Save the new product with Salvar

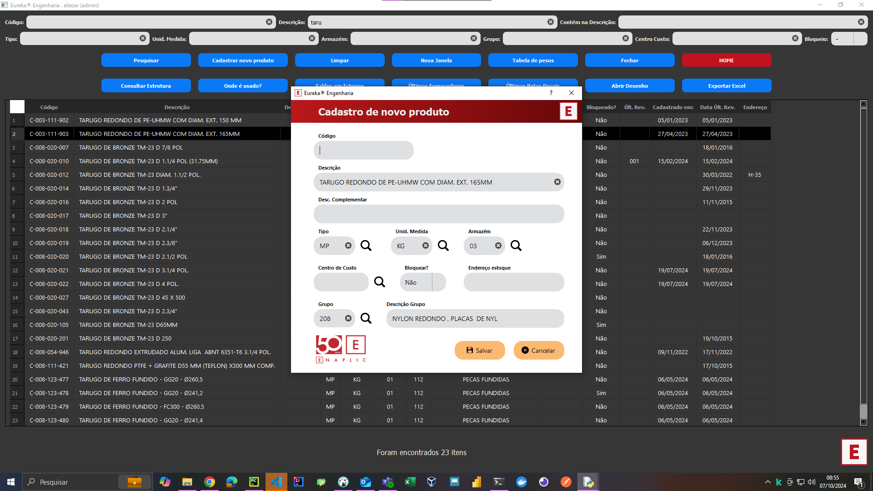[x=480, y=351]
